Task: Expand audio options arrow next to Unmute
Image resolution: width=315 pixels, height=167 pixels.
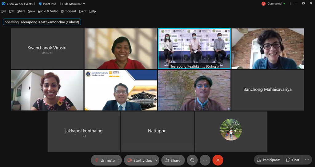Action: tap(119, 160)
